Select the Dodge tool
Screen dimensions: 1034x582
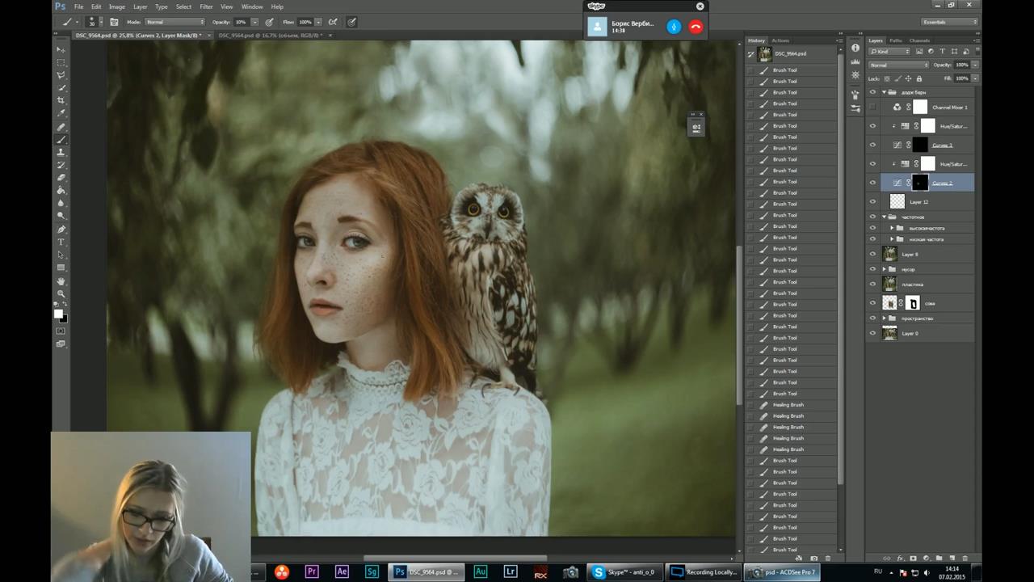61,216
